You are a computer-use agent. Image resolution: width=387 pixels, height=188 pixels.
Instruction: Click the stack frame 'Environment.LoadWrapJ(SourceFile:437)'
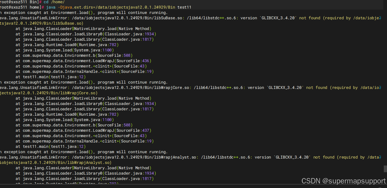[83, 130]
